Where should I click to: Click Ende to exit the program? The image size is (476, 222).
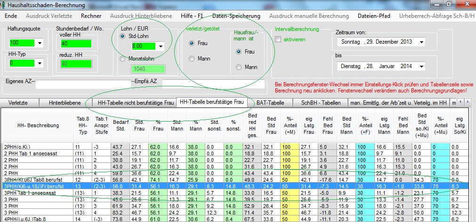10,16
